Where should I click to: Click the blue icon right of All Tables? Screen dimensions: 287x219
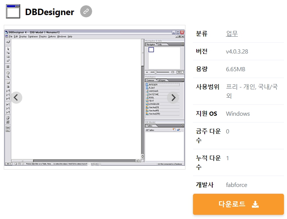(x=178, y=130)
